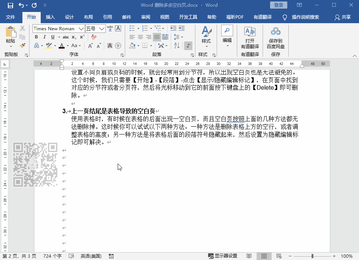The image size is (359, 260).
Task: Click the Format Painter brush icon
Action: pos(22,45)
